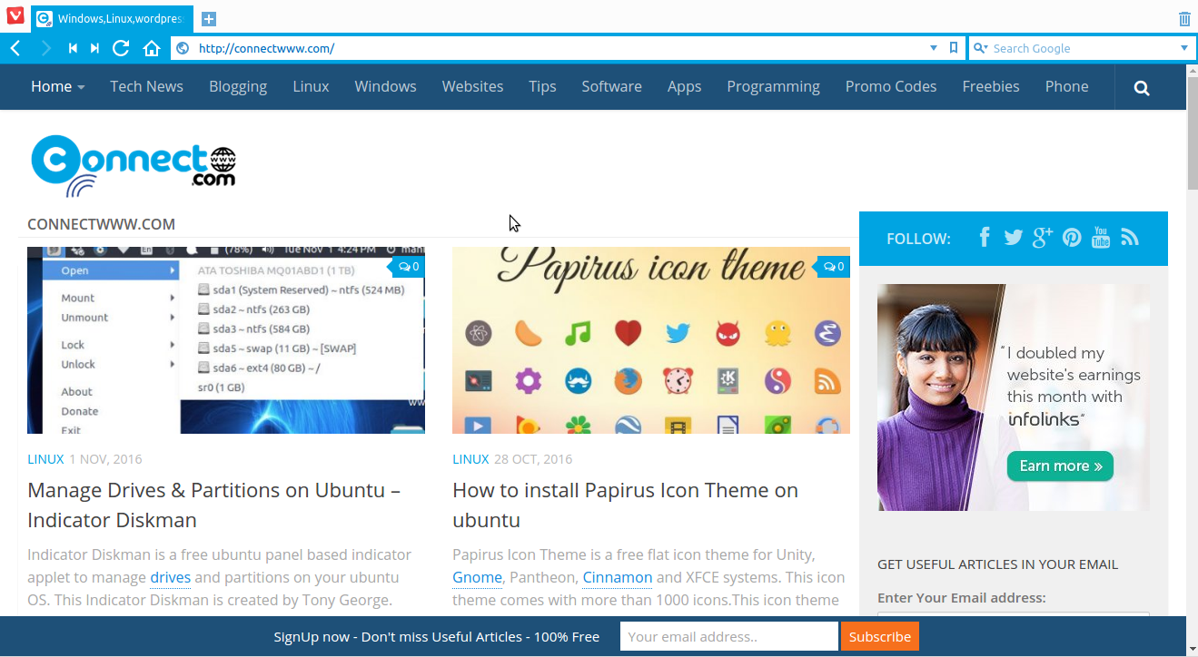The width and height of the screenshot is (1198, 657).
Task: Go to the browser home page
Action: tap(152, 48)
